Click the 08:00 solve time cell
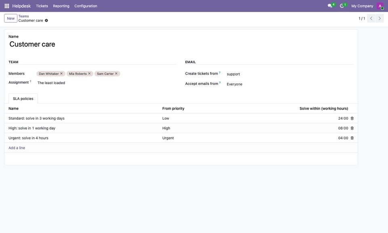This screenshot has height=233, width=388. coord(343,128)
